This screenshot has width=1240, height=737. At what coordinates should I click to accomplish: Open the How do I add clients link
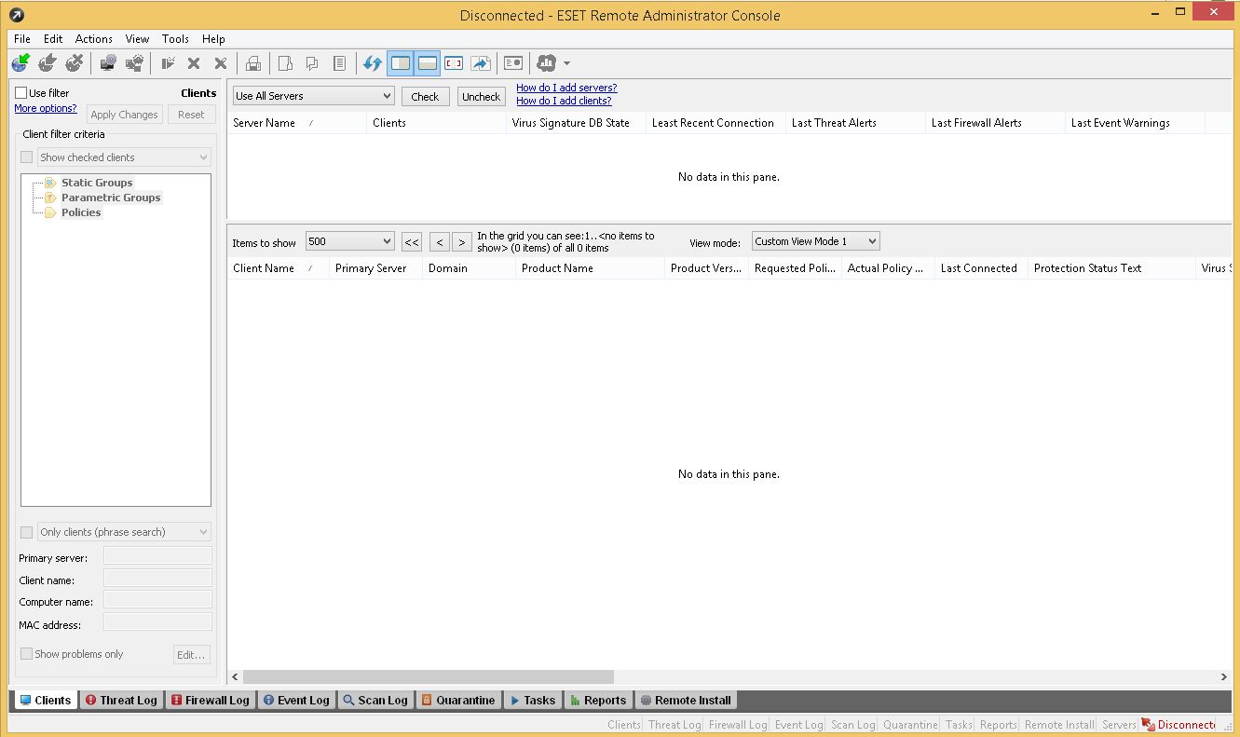click(x=564, y=101)
